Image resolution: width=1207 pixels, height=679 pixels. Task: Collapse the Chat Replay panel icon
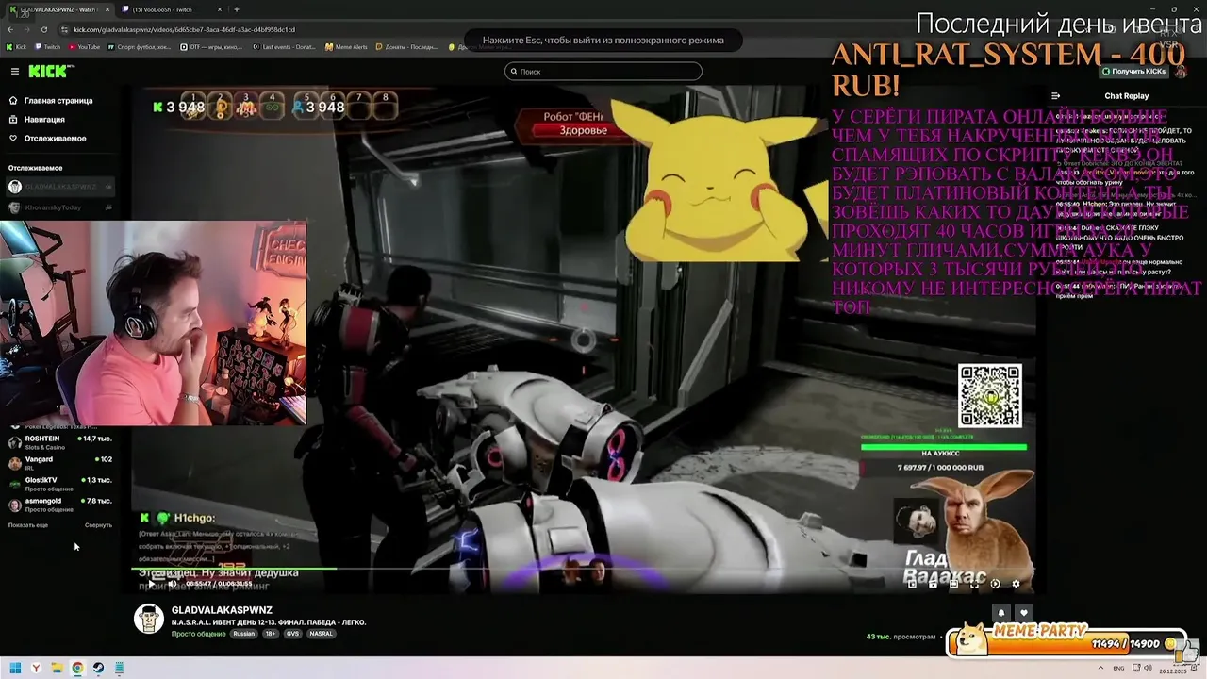(x=1055, y=95)
